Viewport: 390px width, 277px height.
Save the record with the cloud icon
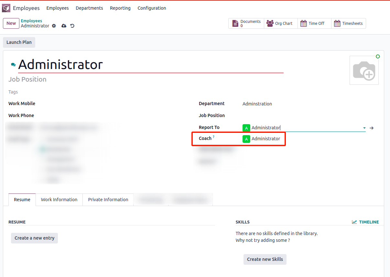pos(64,26)
